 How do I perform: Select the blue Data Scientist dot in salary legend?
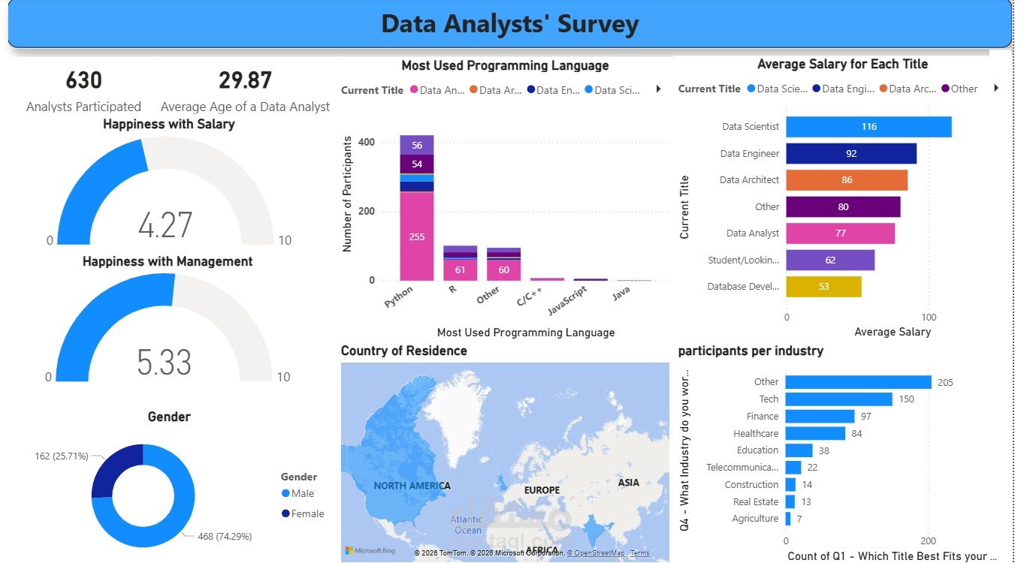click(751, 89)
